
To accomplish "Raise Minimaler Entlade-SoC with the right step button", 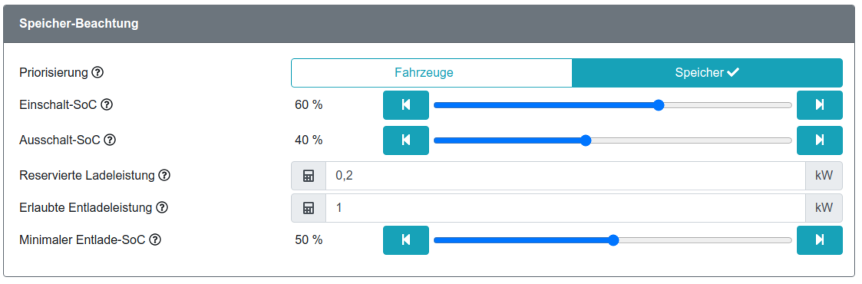I will 819,240.
